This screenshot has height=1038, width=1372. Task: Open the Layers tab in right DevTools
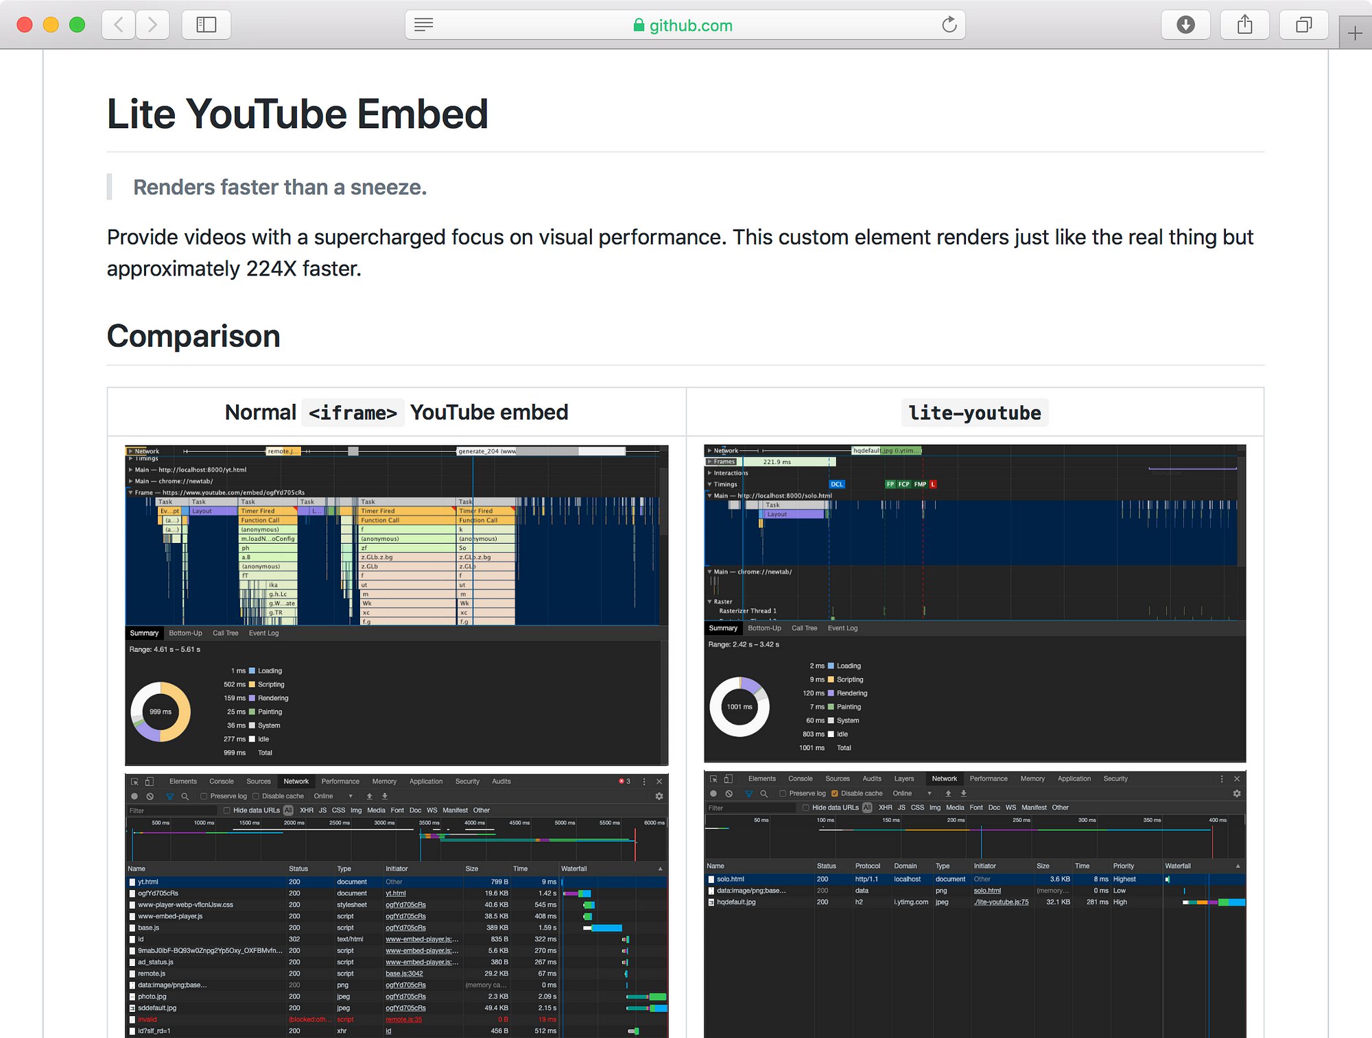coord(904,778)
